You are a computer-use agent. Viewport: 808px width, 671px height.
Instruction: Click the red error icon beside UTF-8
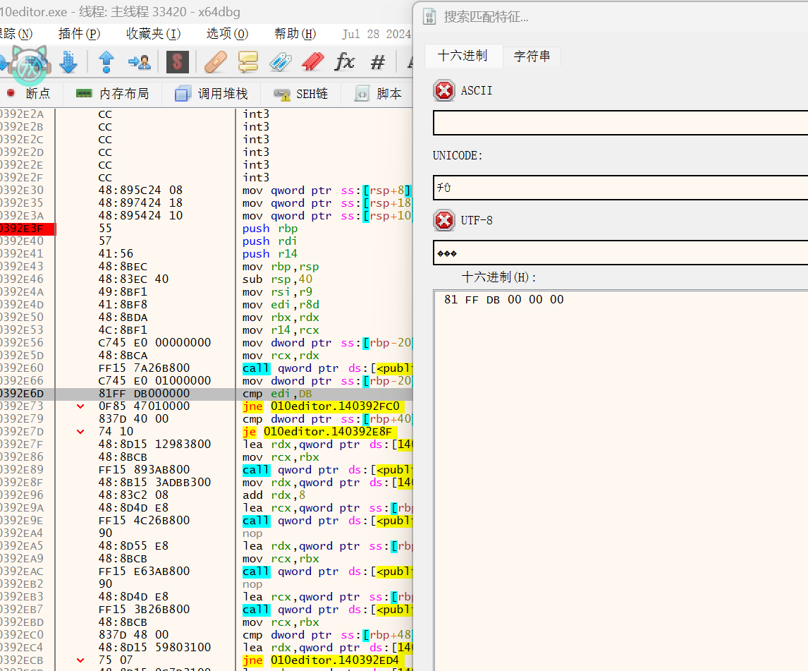(444, 221)
